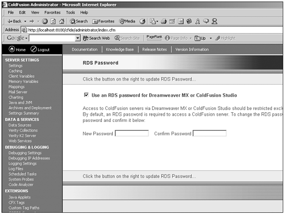Image resolution: width=285 pixels, height=214 pixels.
Task: Click the Messenger icon at toolbar end
Action: coord(214,21)
